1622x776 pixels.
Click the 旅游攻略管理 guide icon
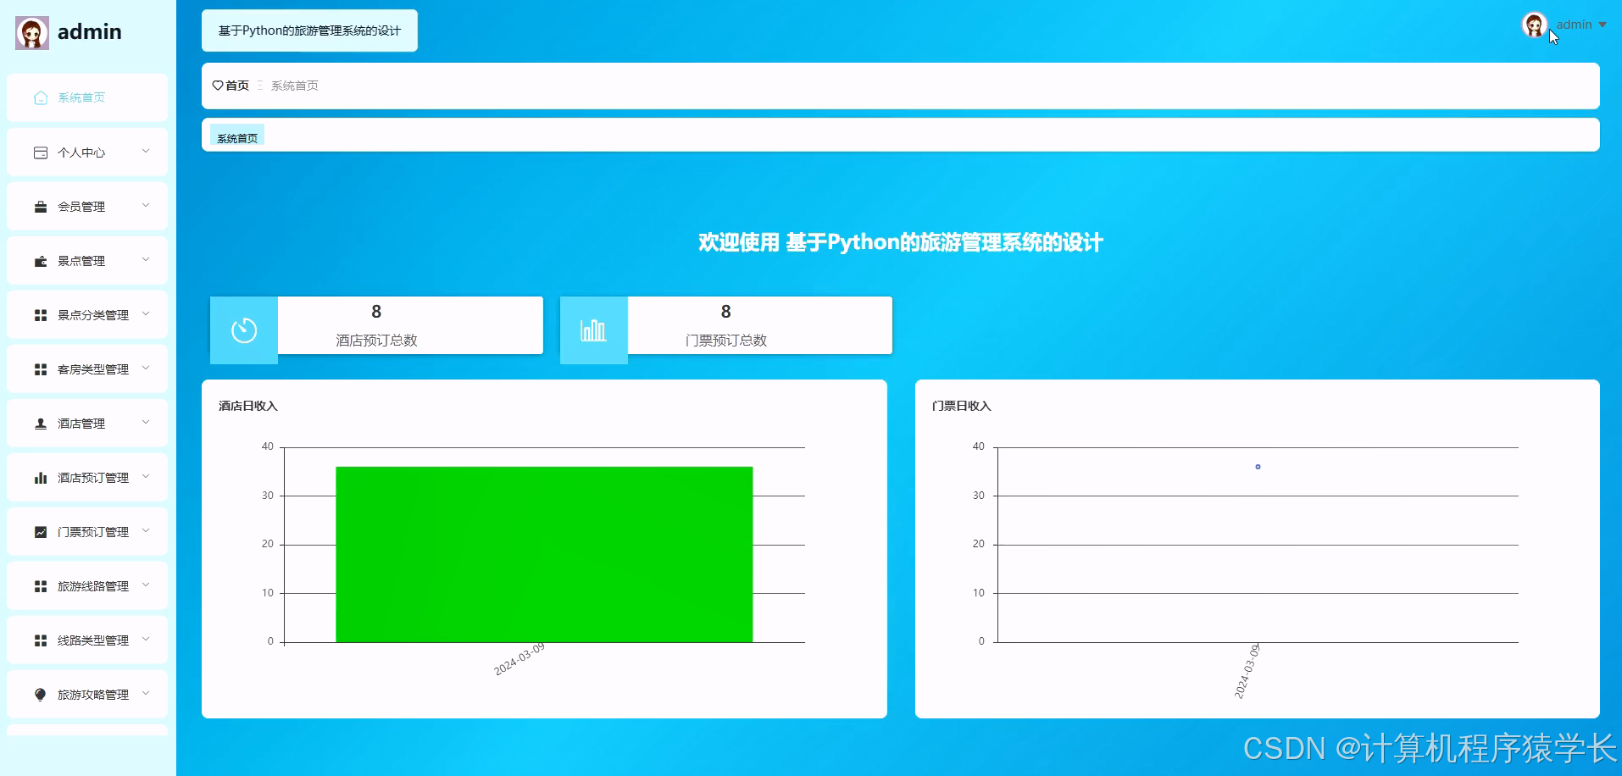(40, 694)
